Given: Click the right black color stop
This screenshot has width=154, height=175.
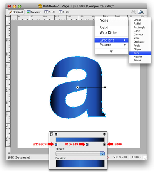Looking at the screenshot, I should 104,144.
